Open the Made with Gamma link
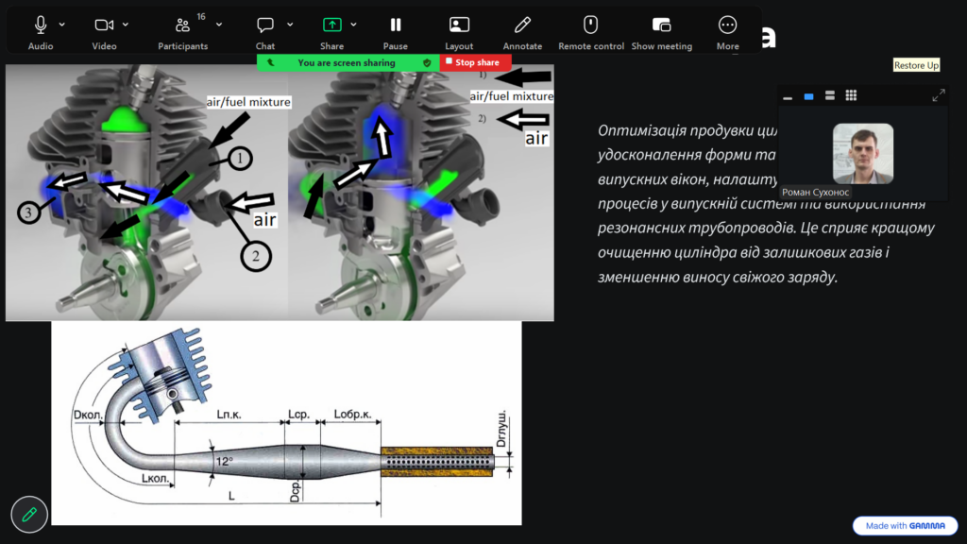This screenshot has width=967, height=544. coord(905,526)
